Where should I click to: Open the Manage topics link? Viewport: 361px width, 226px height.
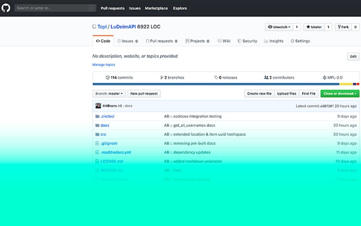[104, 64]
